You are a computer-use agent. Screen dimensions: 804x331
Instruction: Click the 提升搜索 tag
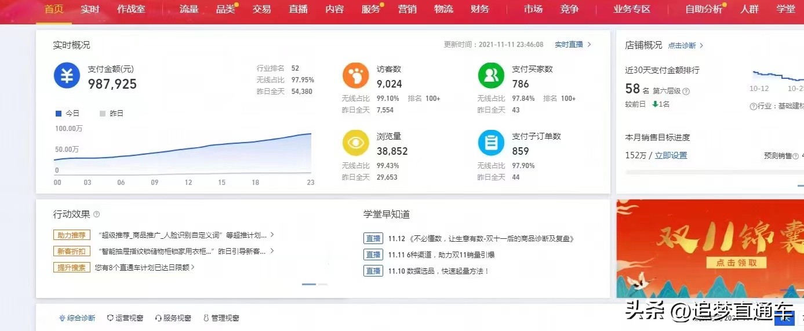coord(71,268)
